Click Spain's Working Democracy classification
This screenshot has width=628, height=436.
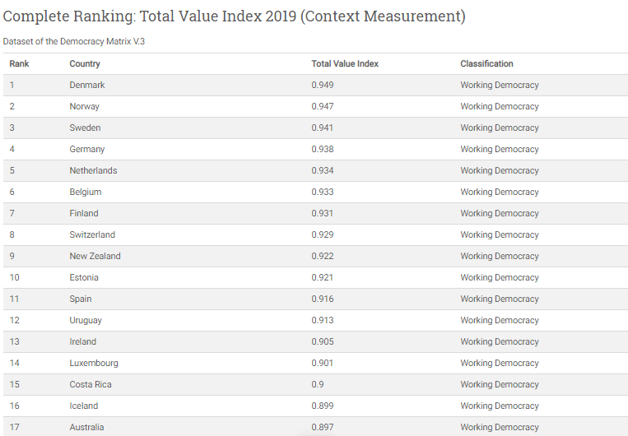tap(500, 299)
